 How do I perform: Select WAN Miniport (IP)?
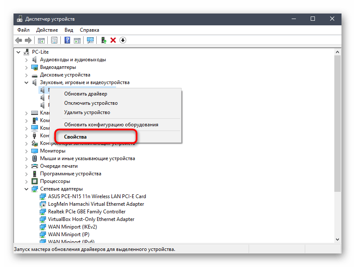pyautogui.click(x=69, y=234)
